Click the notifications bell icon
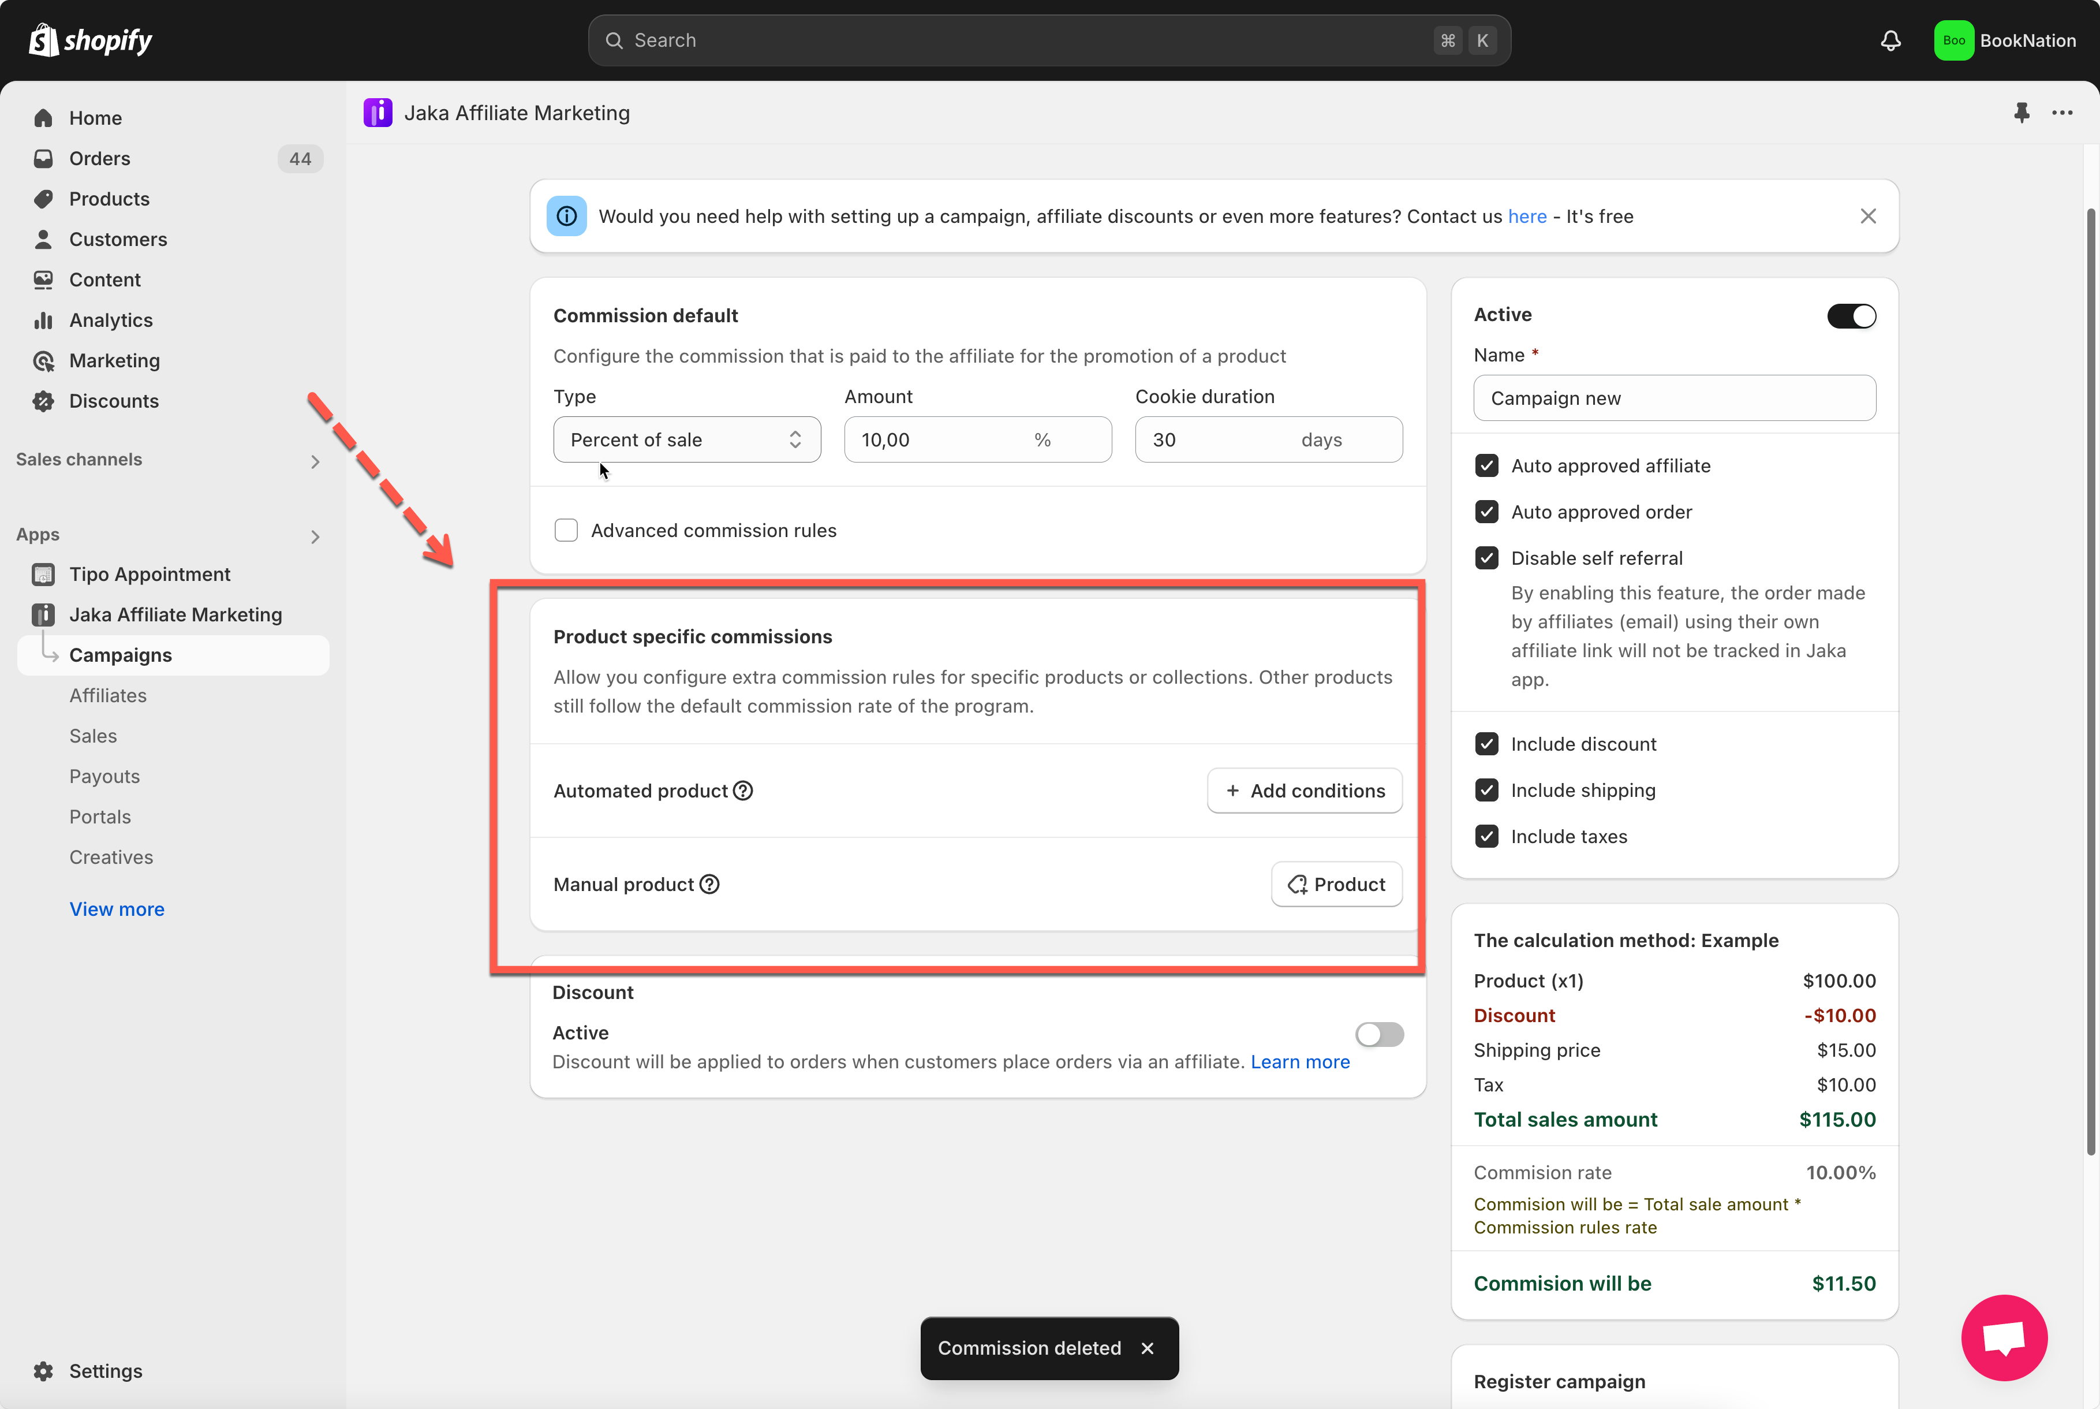The image size is (2100, 1409). click(1890, 40)
